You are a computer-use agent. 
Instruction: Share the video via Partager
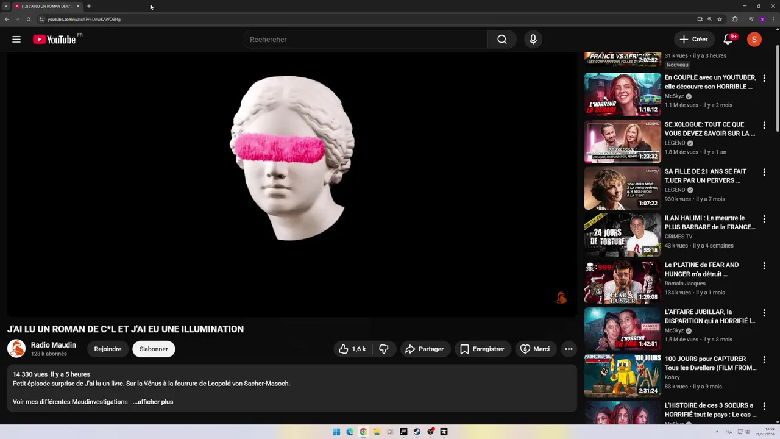(x=424, y=349)
